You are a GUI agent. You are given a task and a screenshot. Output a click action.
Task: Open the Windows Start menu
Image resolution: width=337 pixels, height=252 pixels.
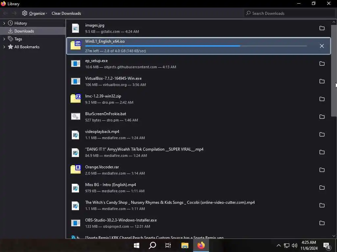click(137, 245)
